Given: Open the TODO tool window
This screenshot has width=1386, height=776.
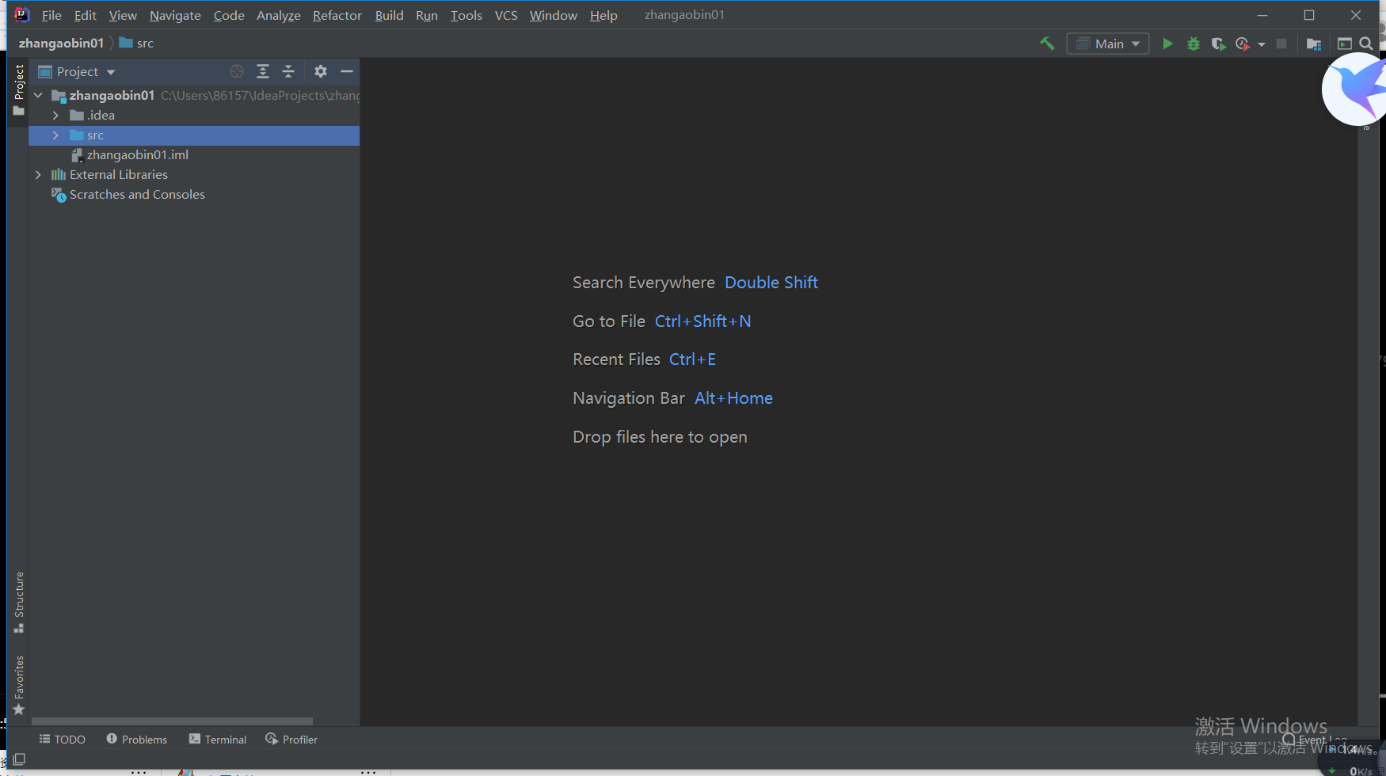Looking at the screenshot, I should pyautogui.click(x=63, y=740).
